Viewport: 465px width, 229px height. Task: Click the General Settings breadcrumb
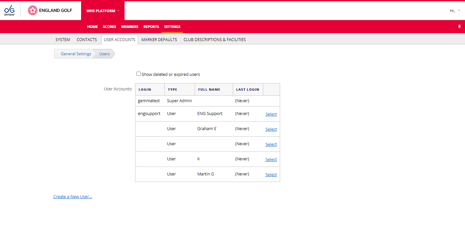click(x=76, y=54)
